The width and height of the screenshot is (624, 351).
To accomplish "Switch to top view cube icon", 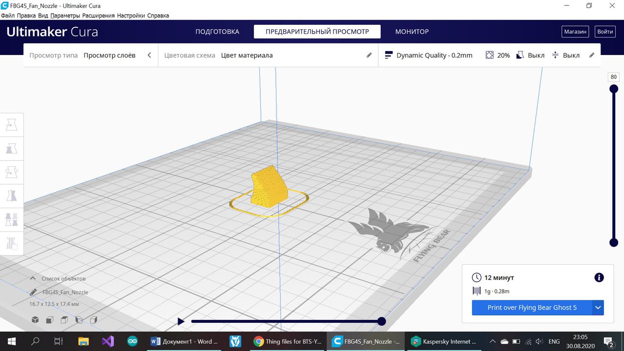I will [64, 320].
